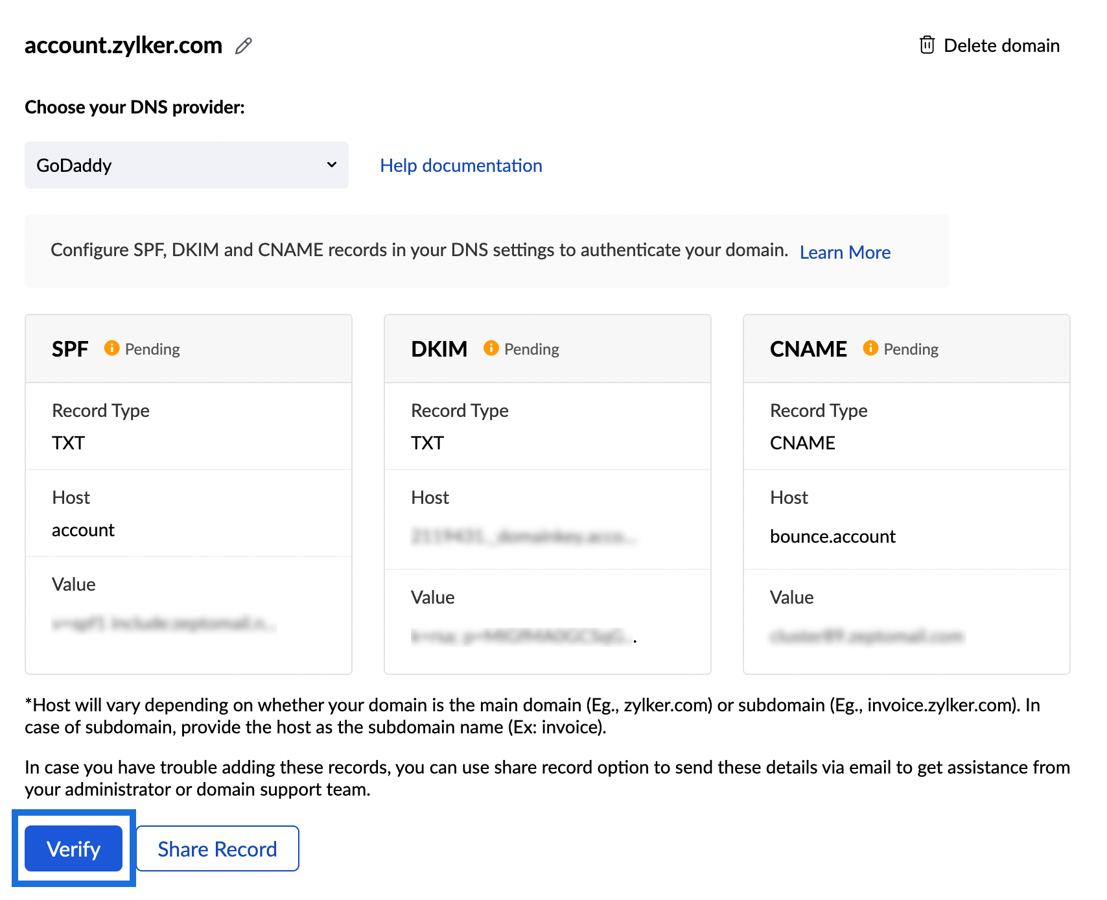Click the pencil icon beside the domain title

(243, 45)
